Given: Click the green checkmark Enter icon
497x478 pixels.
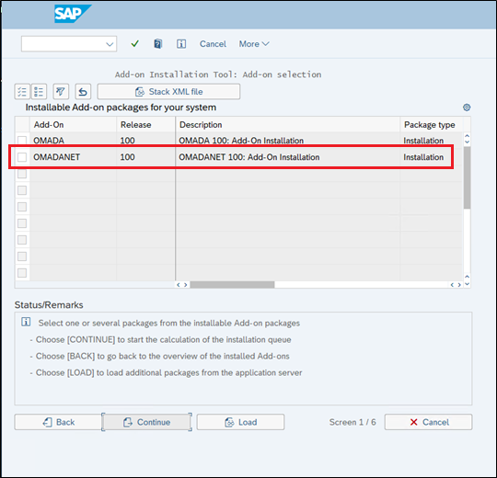Looking at the screenshot, I should (x=135, y=44).
